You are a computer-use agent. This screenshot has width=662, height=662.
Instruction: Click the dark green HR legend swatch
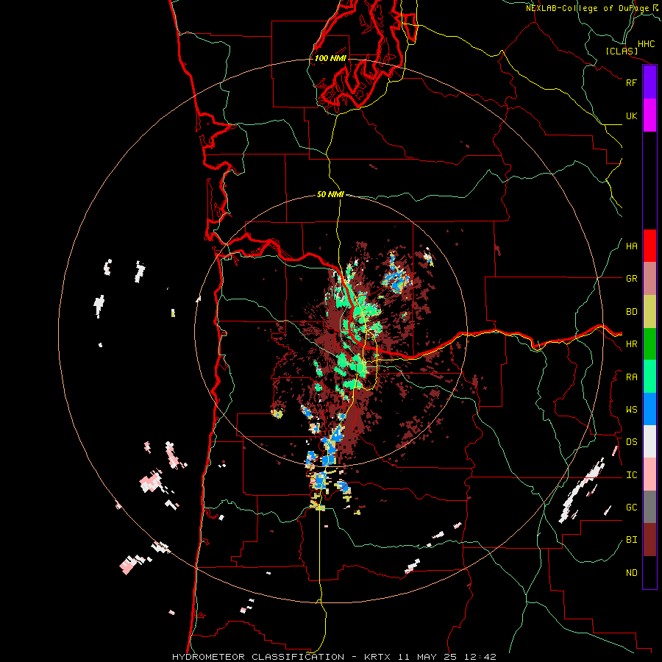coord(649,344)
